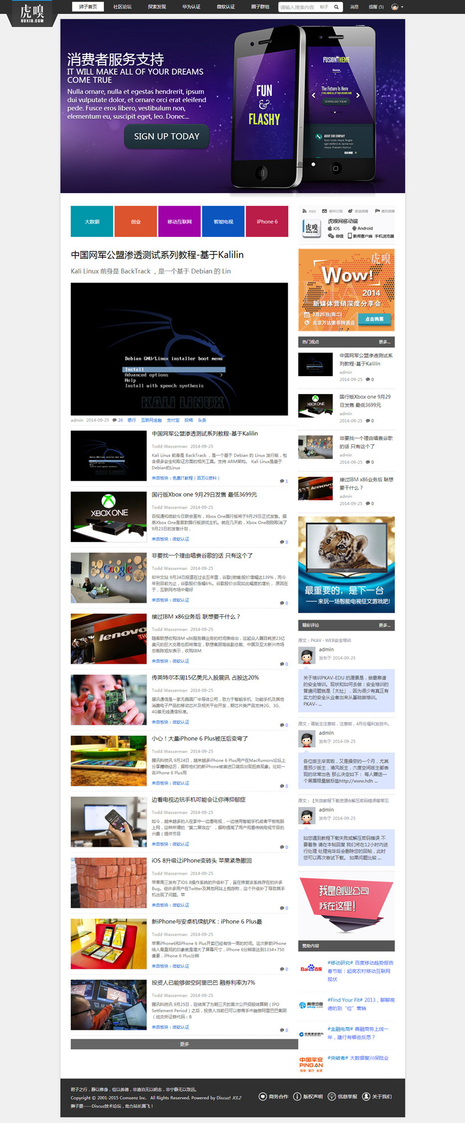Viewport: 465px width, 1123px height.
Task: Click the 关于我们 person icon in footer
Action: pos(366,1097)
